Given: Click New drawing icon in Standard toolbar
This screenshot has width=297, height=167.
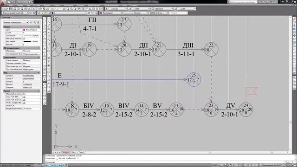Looking at the screenshot, I should point(3,9).
